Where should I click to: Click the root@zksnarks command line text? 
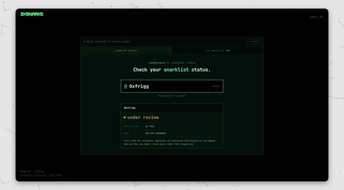pyautogui.click(x=172, y=63)
